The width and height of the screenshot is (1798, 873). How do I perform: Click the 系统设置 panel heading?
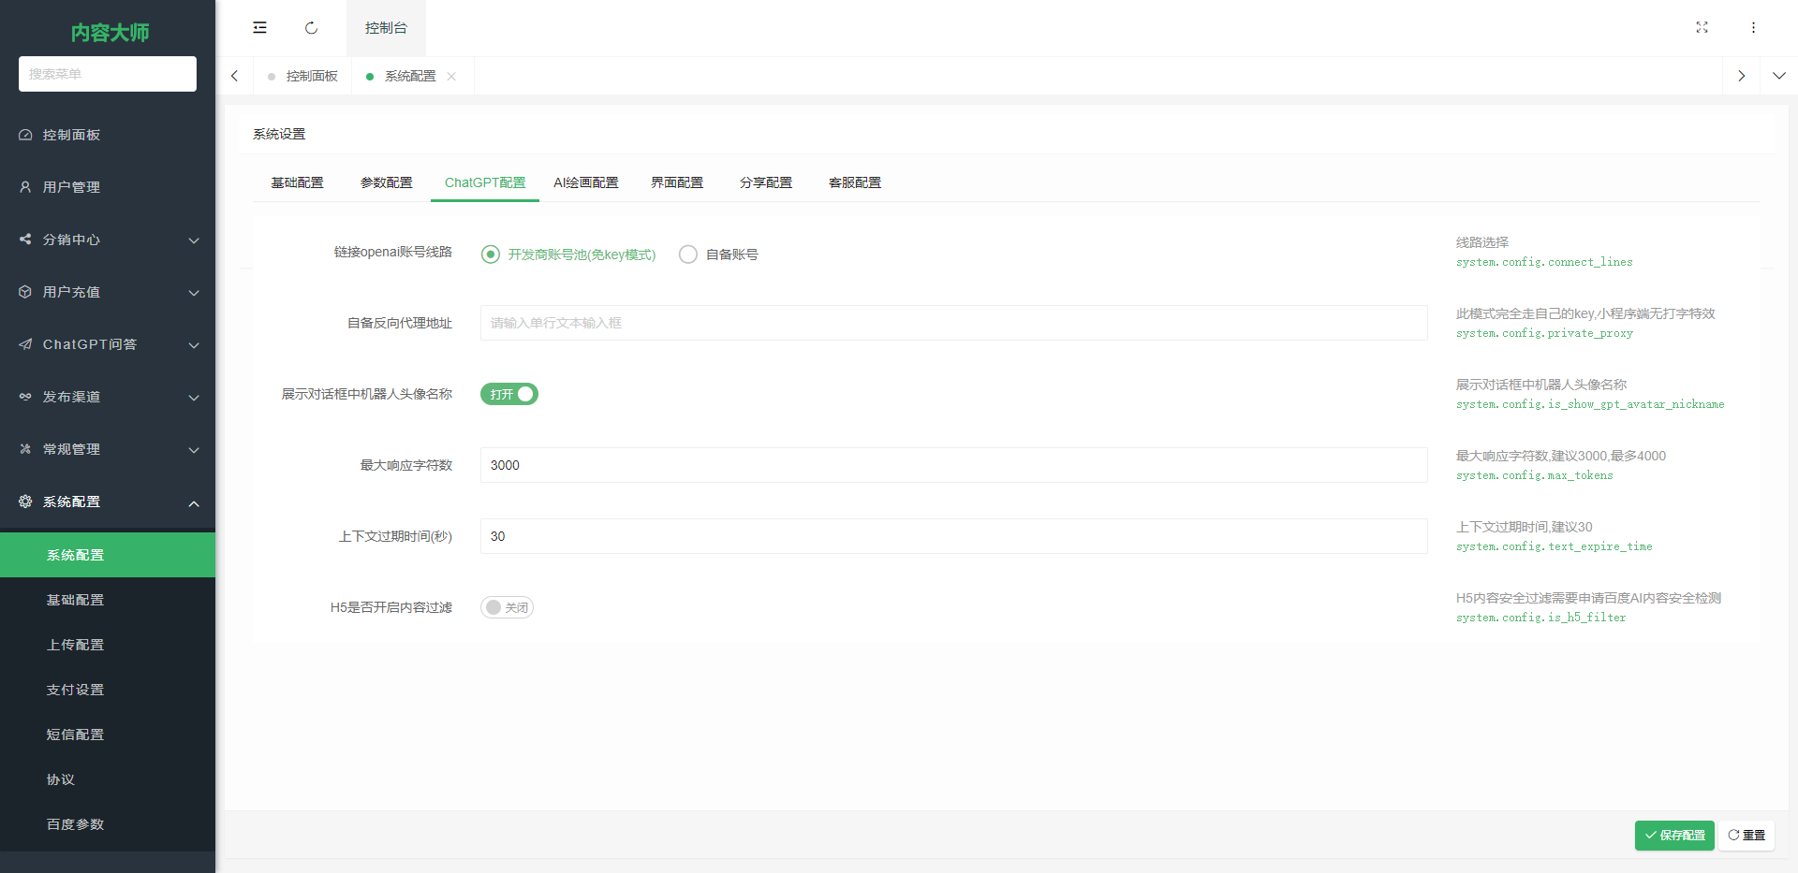point(279,134)
